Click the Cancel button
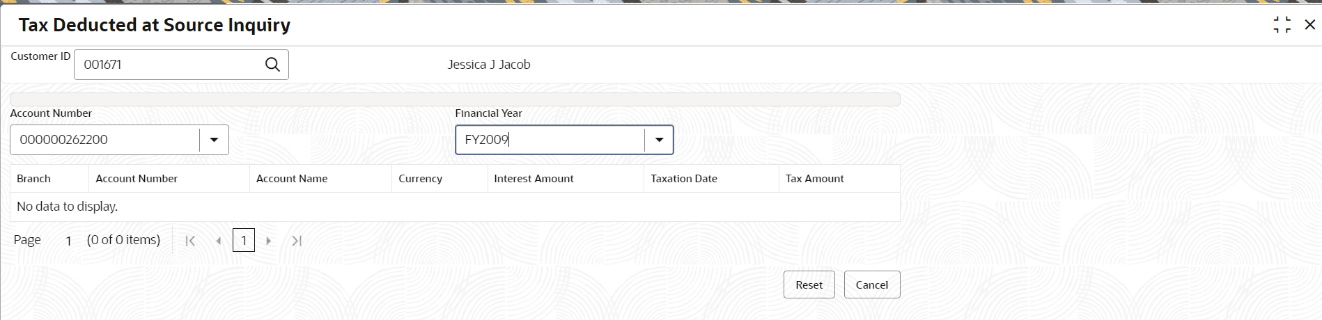Screen dimensions: 1322x320 coord(872,285)
